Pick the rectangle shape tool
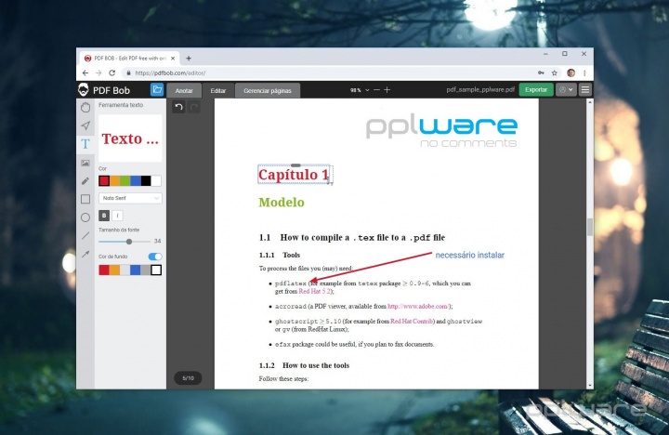The height and width of the screenshot is (435, 669). tap(85, 199)
